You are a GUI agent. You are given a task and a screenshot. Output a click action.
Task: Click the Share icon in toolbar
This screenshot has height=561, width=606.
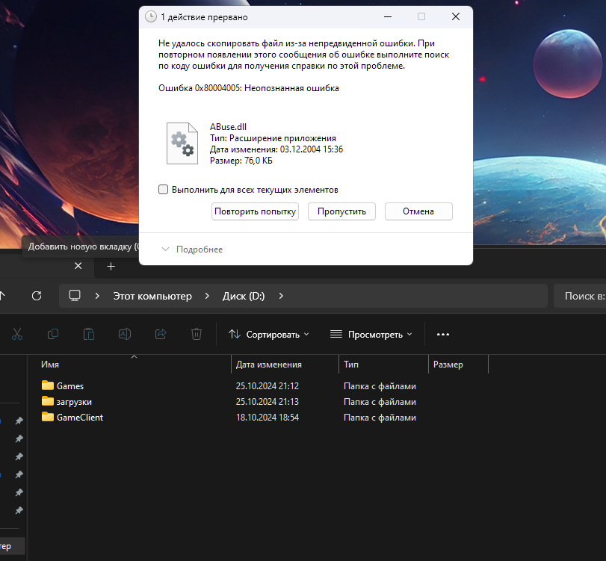(161, 334)
